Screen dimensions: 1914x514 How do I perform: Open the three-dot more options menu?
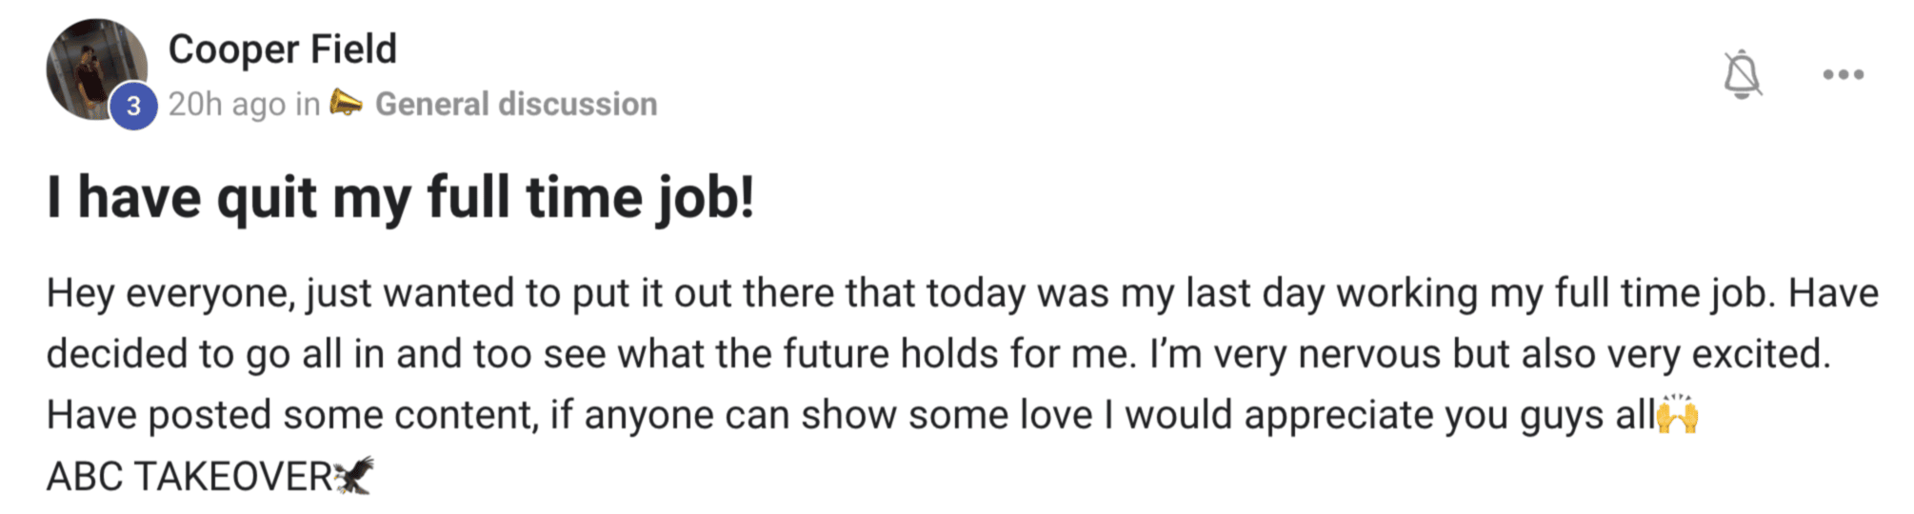[x=1843, y=74]
